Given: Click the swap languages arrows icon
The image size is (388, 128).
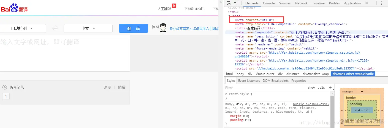Looking at the screenshot, I should [55, 28].
